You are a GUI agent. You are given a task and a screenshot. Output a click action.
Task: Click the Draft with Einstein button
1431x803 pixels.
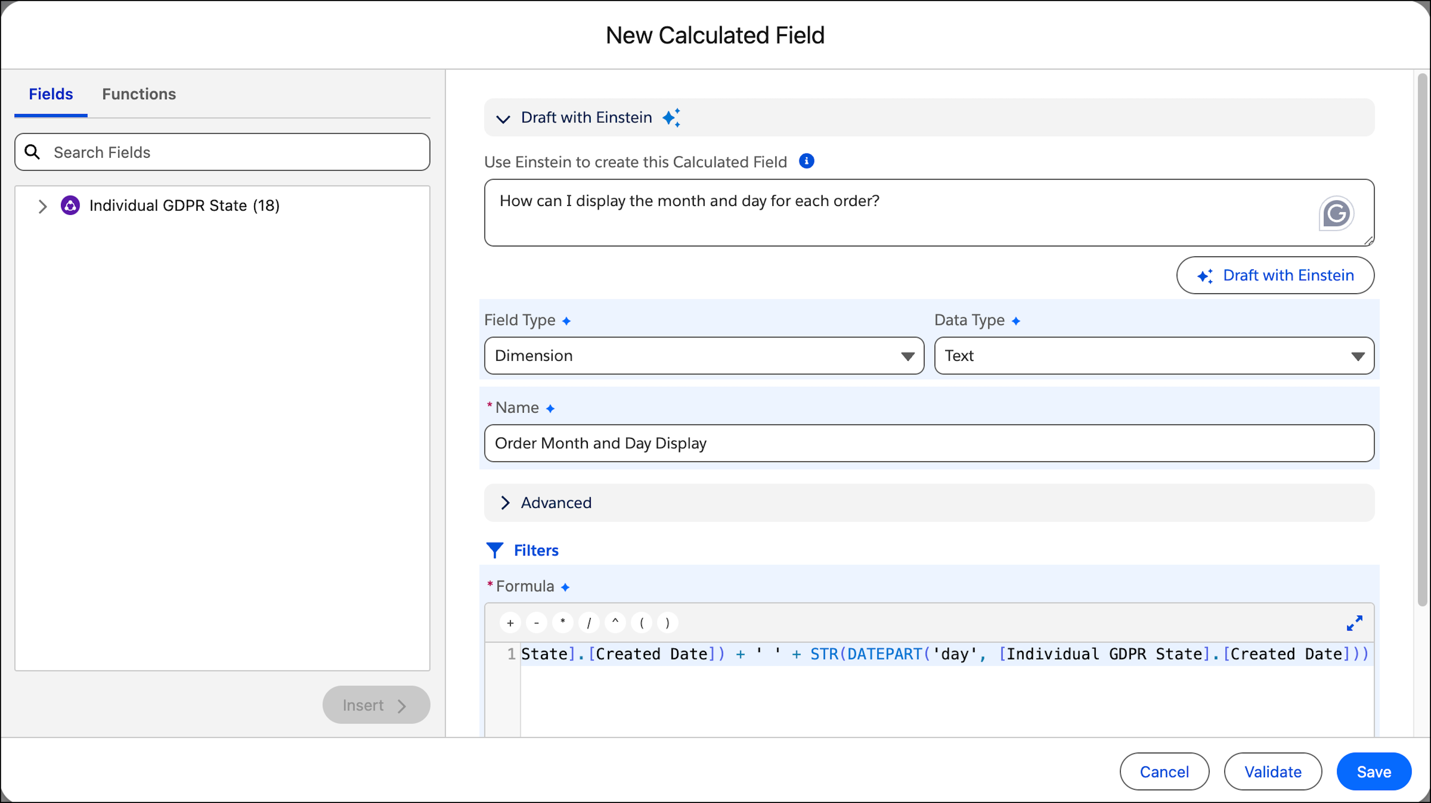(x=1276, y=275)
